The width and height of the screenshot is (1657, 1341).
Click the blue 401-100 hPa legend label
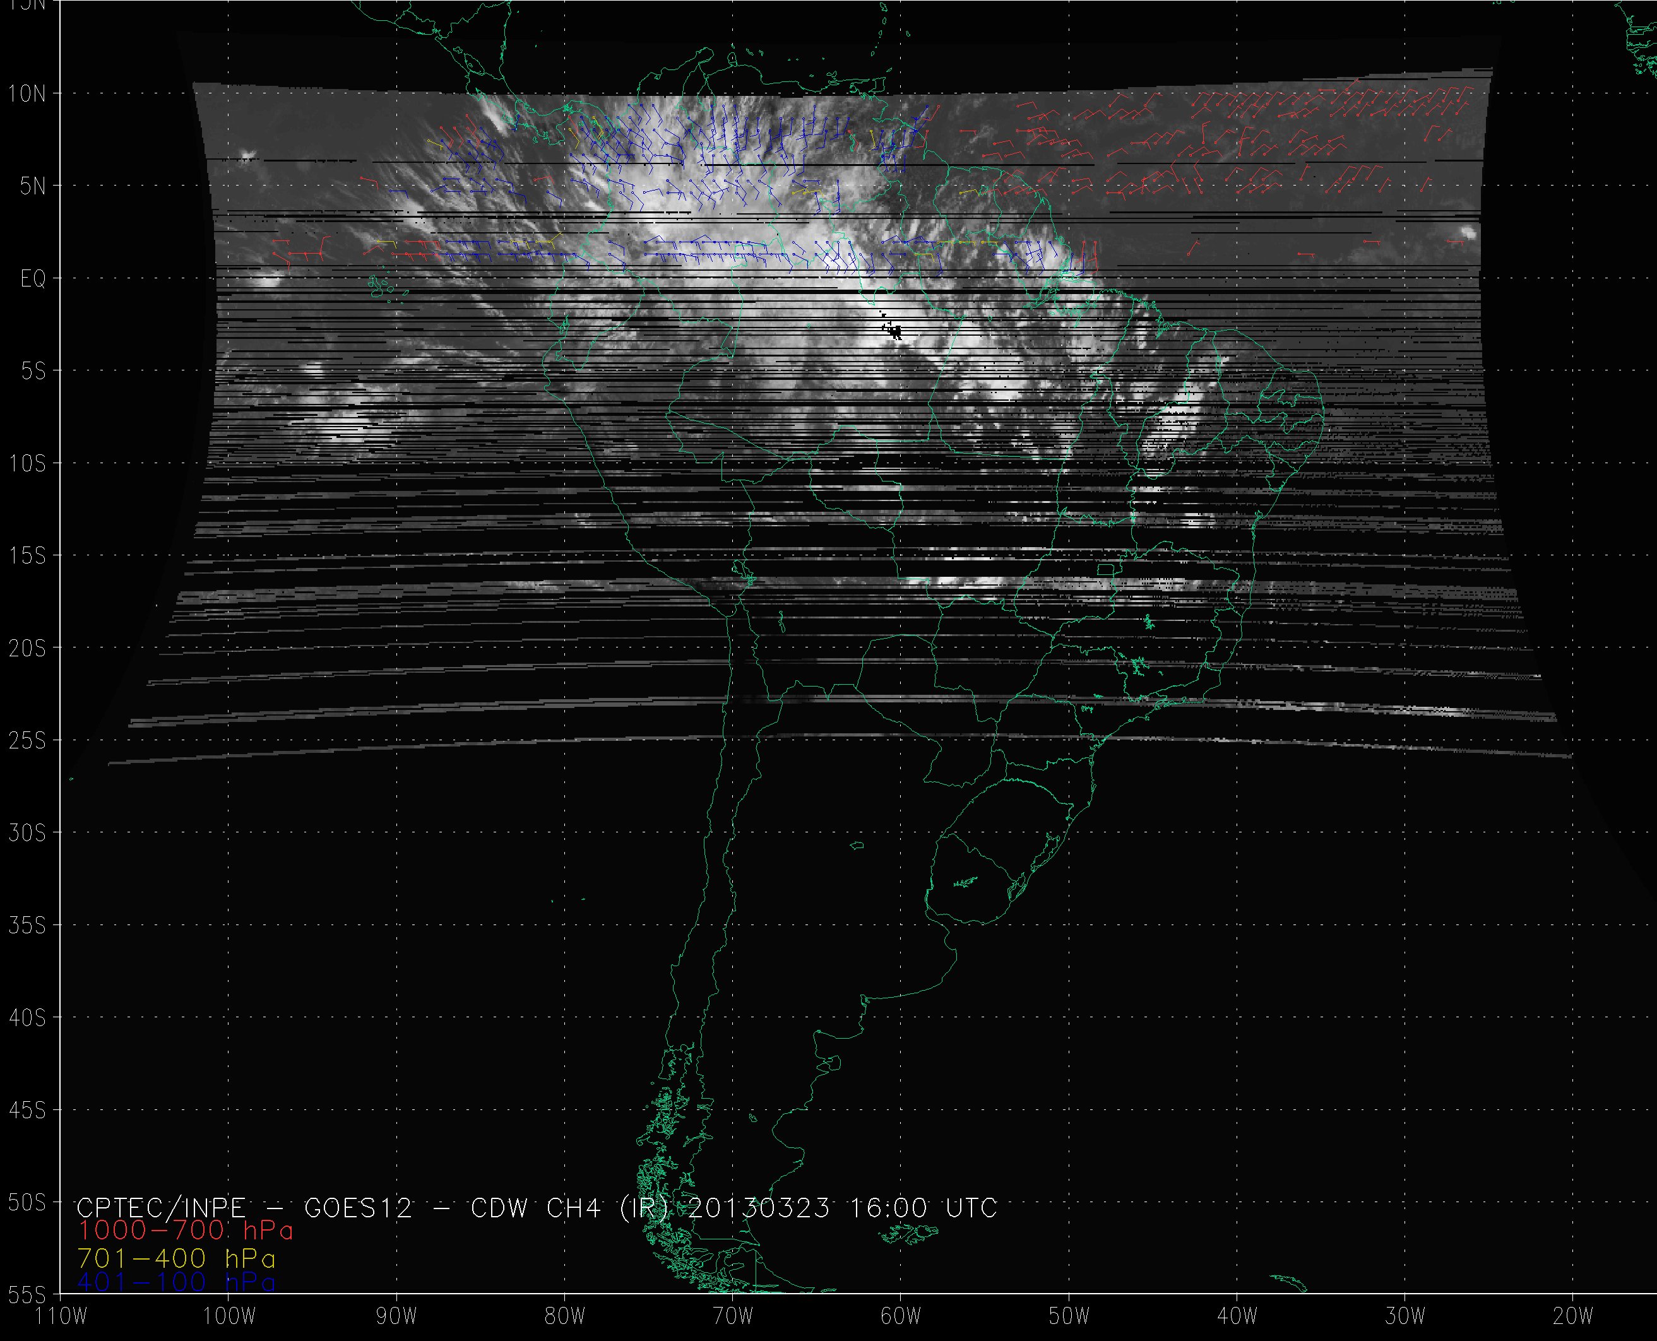pos(176,1282)
